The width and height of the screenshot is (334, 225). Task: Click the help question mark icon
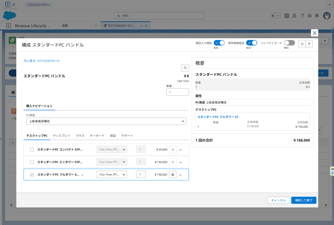click(302, 16)
